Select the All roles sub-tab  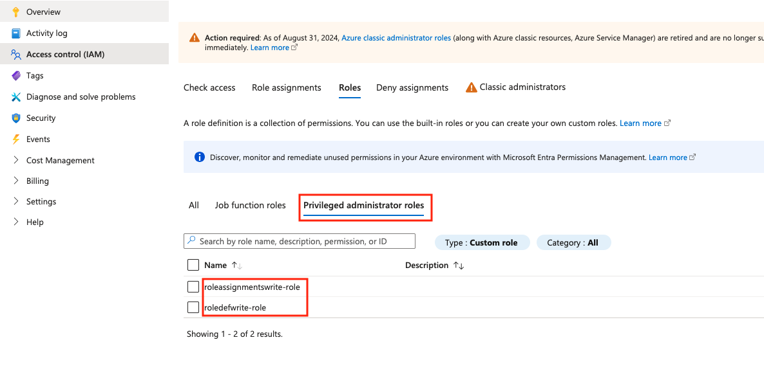tap(194, 205)
